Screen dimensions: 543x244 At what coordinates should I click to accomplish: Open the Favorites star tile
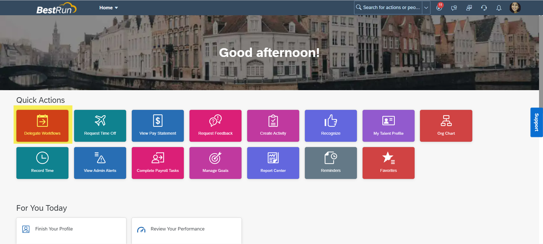389,163
